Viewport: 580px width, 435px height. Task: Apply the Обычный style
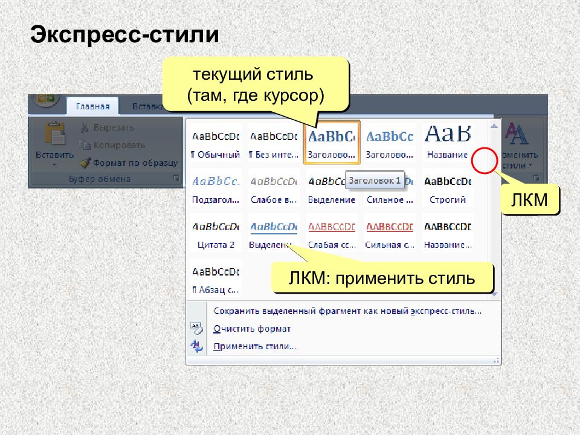216,144
